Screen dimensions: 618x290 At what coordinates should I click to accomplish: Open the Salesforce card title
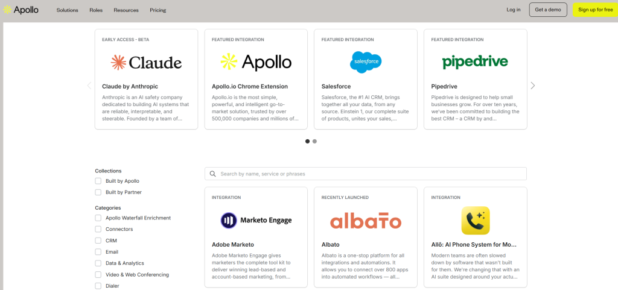pos(336,87)
